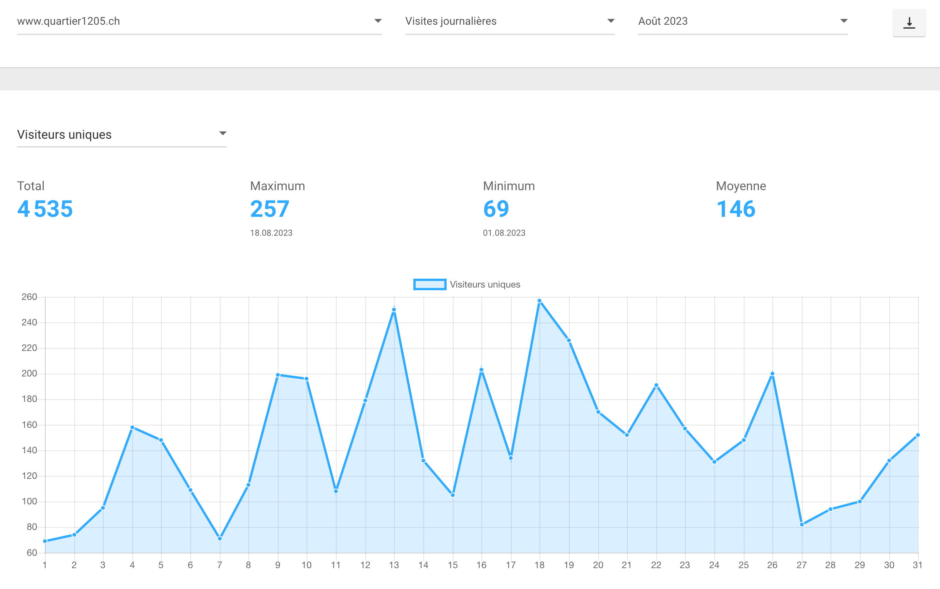Image resolution: width=940 pixels, height=589 pixels.
Task: Click the x-axis label 30
Action: (x=889, y=565)
